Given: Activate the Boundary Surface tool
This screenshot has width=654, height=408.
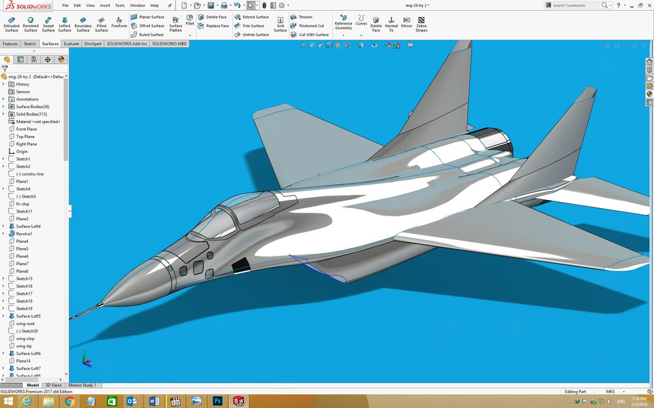Looking at the screenshot, I should click(83, 24).
